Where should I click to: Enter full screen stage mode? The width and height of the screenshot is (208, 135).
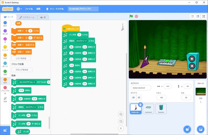204,16
